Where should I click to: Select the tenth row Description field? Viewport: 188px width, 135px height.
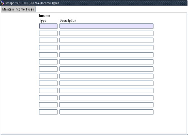point(107,90)
